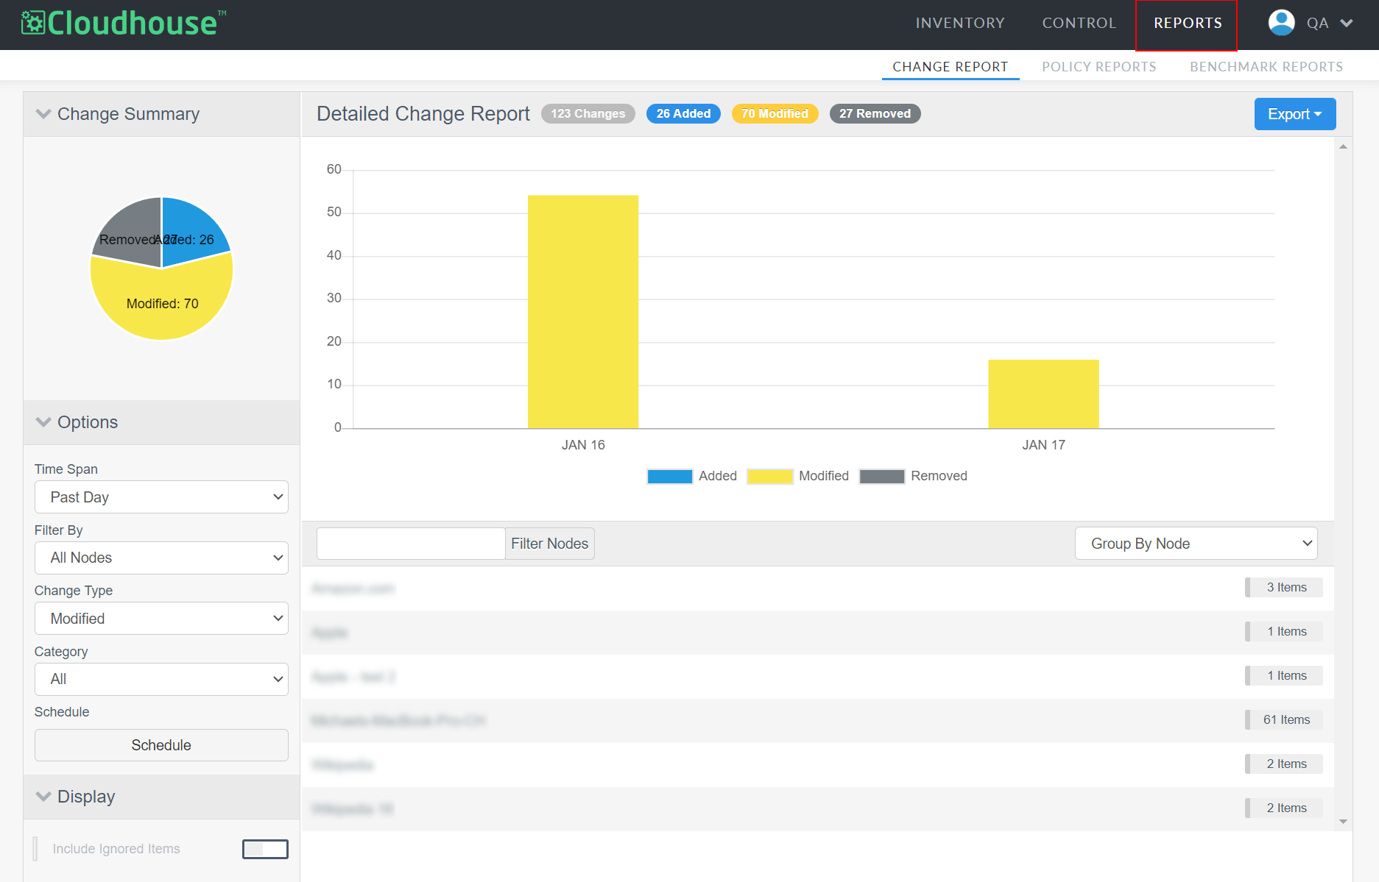Open the QA account dropdown chevron
This screenshot has height=882, width=1379.
[x=1347, y=23]
